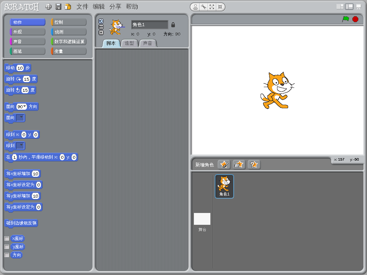
Task: Select the shrink sprite tool
Action: pos(220,6)
